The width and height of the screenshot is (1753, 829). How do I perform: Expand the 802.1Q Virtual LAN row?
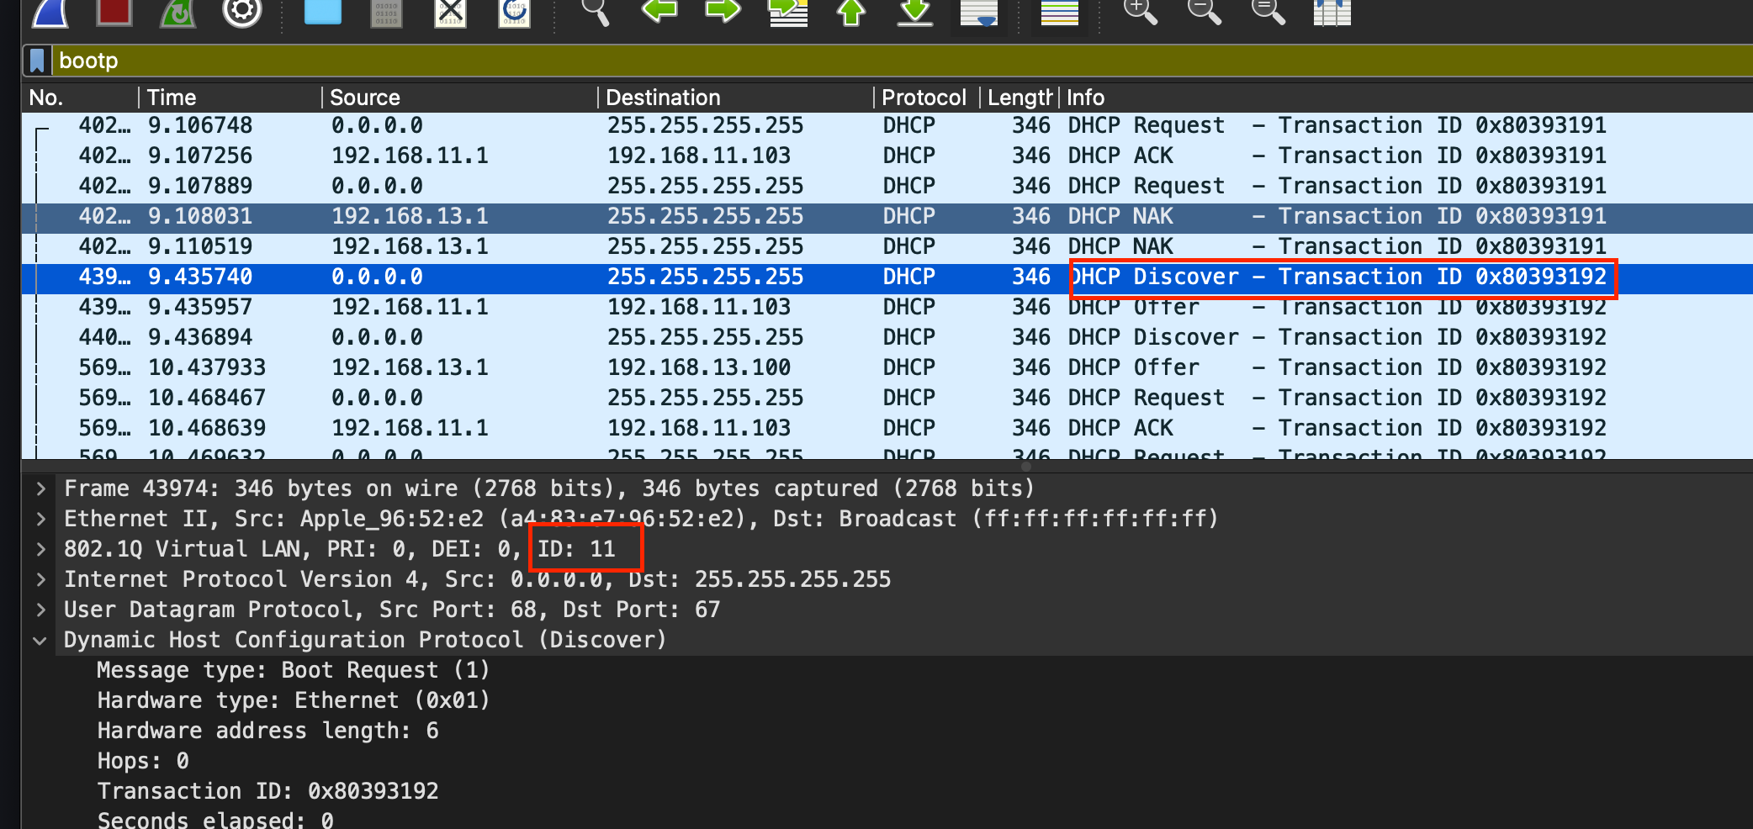pyautogui.click(x=40, y=549)
